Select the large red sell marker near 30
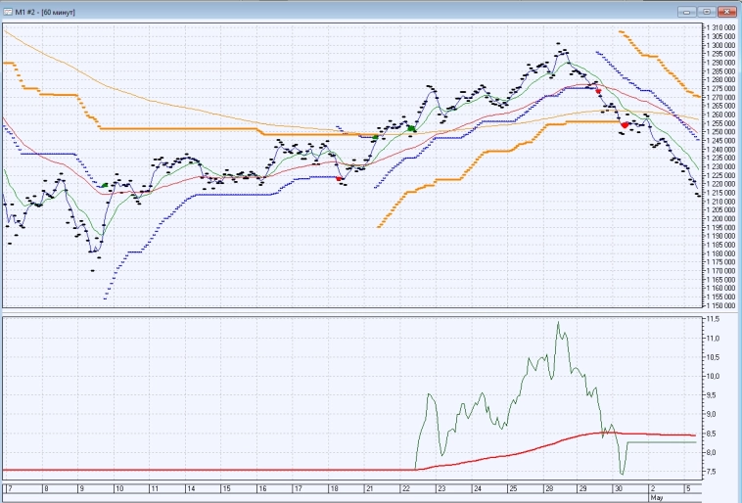Viewport: 742px width, 503px height. [625, 125]
